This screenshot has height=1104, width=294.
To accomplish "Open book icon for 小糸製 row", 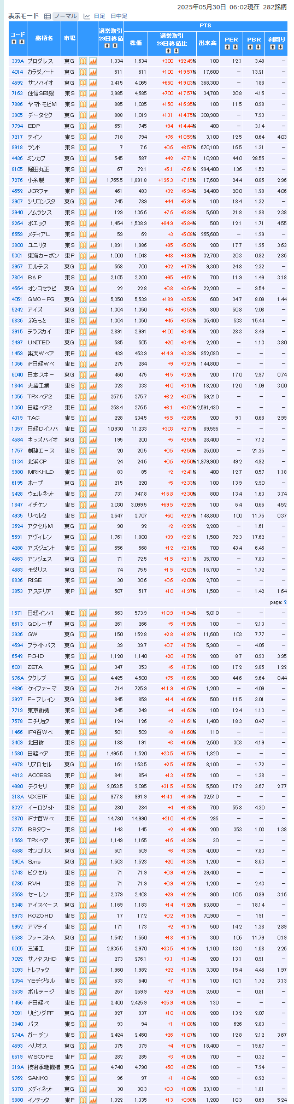I will pyautogui.click(x=83, y=180).
